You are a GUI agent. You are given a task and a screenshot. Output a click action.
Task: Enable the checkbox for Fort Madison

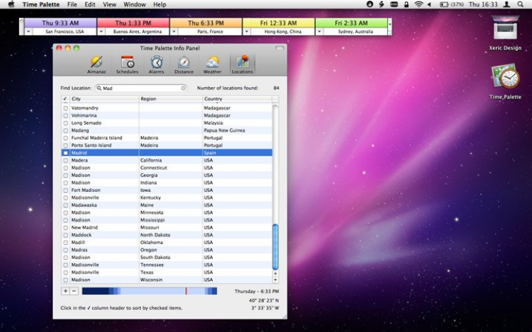pyautogui.click(x=66, y=190)
